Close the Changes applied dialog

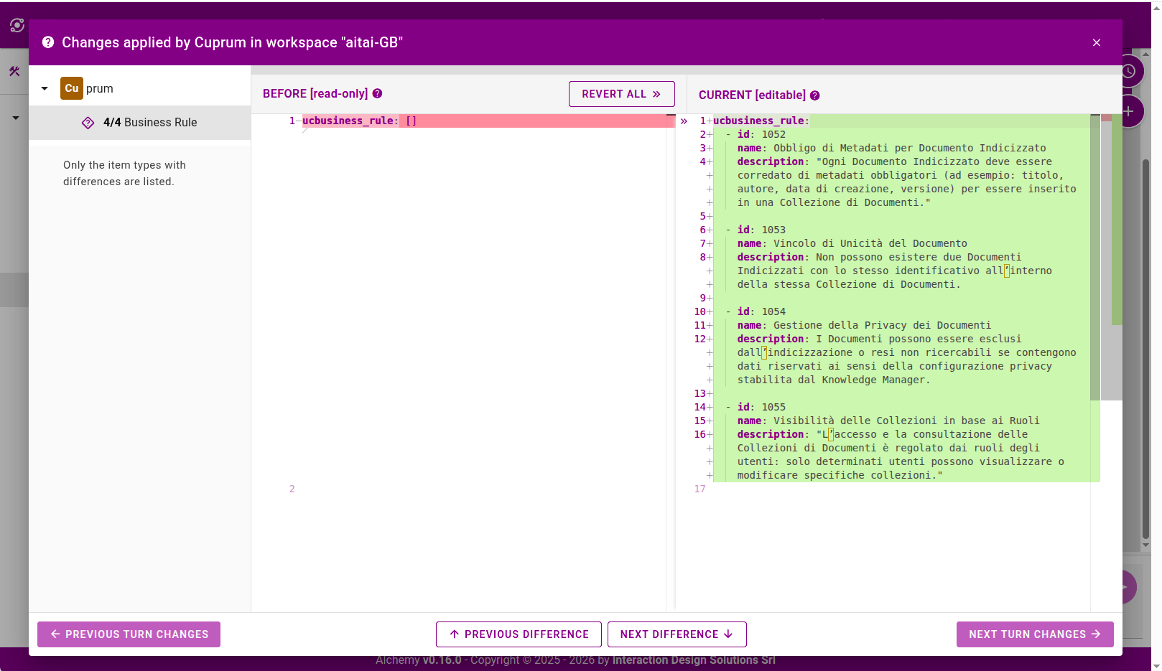coord(1096,42)
